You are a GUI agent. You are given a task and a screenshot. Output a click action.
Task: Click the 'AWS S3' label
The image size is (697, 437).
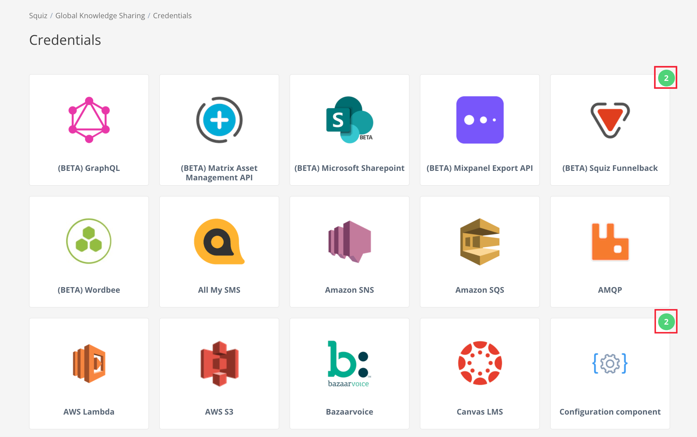tap(219, 412)
